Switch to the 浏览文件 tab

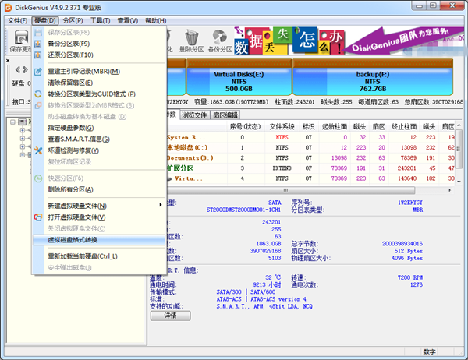click(194, 115)
